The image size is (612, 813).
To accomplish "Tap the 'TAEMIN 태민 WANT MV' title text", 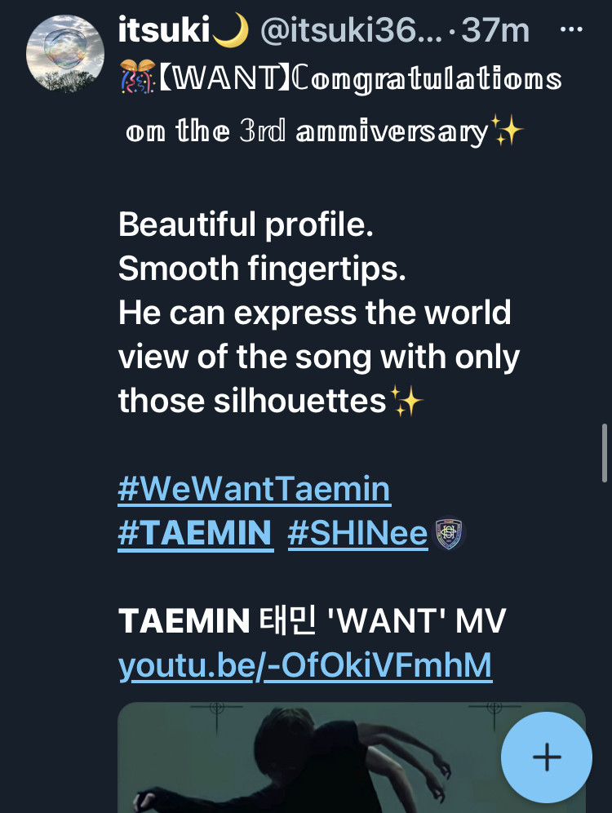I will click(312, 620).
